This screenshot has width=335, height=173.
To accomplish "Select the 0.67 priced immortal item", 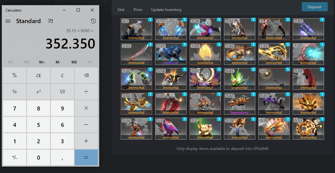I will click(x=205, y=79).
